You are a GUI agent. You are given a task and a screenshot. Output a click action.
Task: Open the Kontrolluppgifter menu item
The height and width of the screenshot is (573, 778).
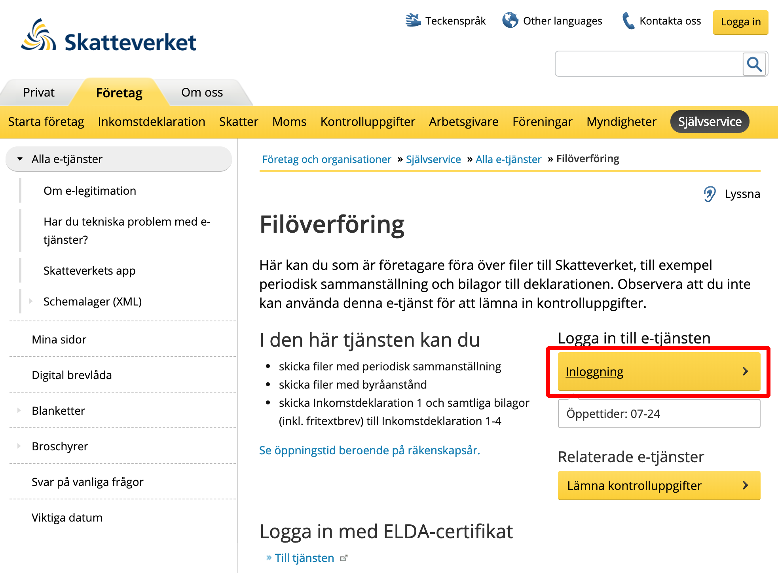(368, 121)
